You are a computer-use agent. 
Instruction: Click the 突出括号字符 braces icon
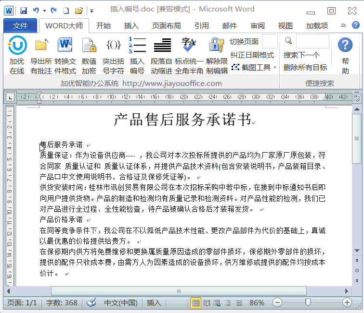(114, 45)
